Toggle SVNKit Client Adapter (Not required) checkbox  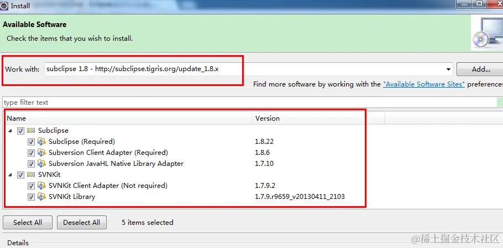31,186
